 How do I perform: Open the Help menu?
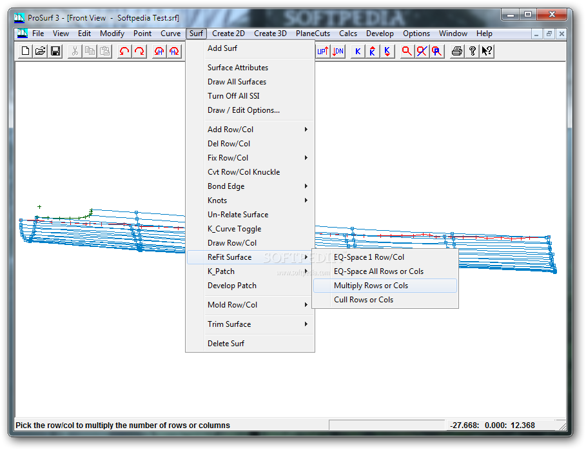pyautogui.click(x=484, y=34)
